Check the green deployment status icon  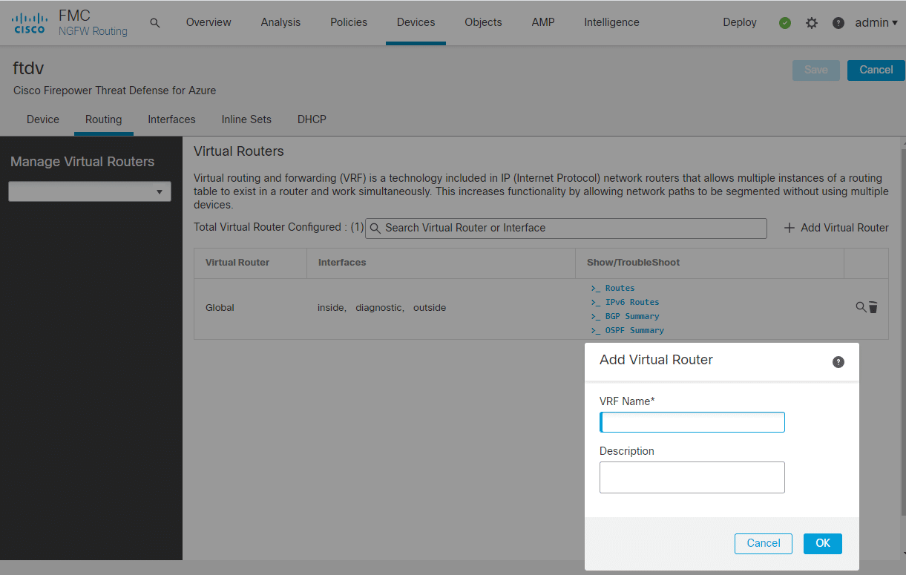point(785,23)
